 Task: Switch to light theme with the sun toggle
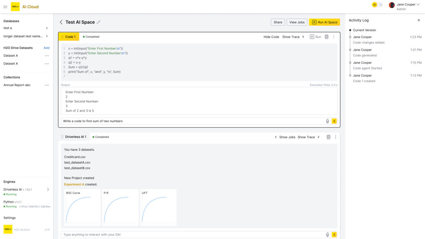click(374, 5)
